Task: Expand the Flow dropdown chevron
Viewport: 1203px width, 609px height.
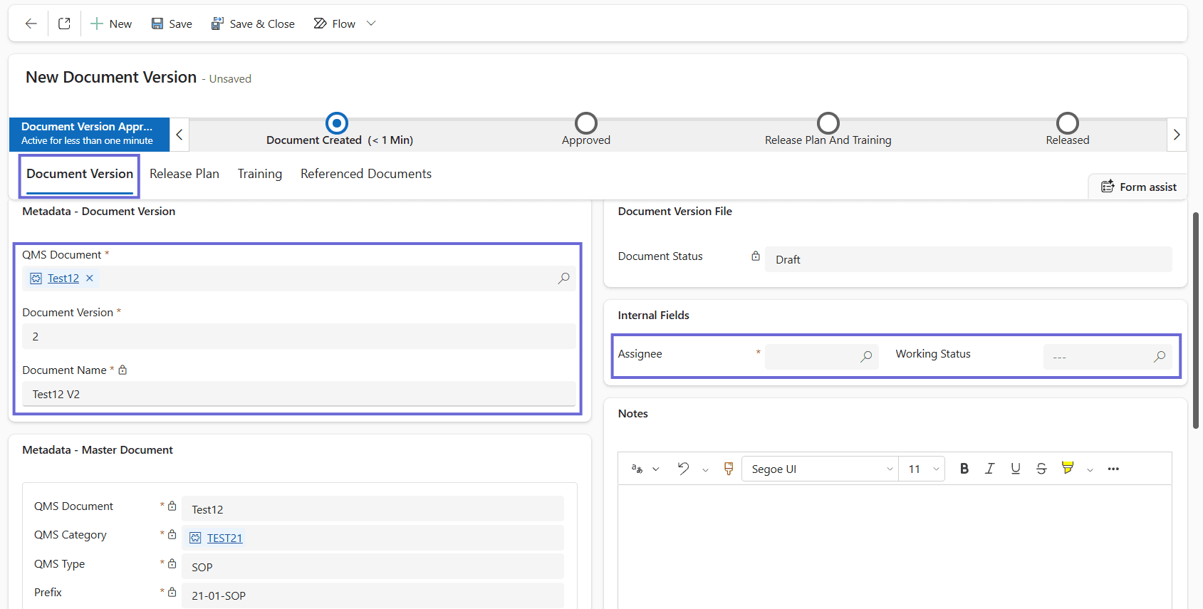Action: click(x=371, y=24)
